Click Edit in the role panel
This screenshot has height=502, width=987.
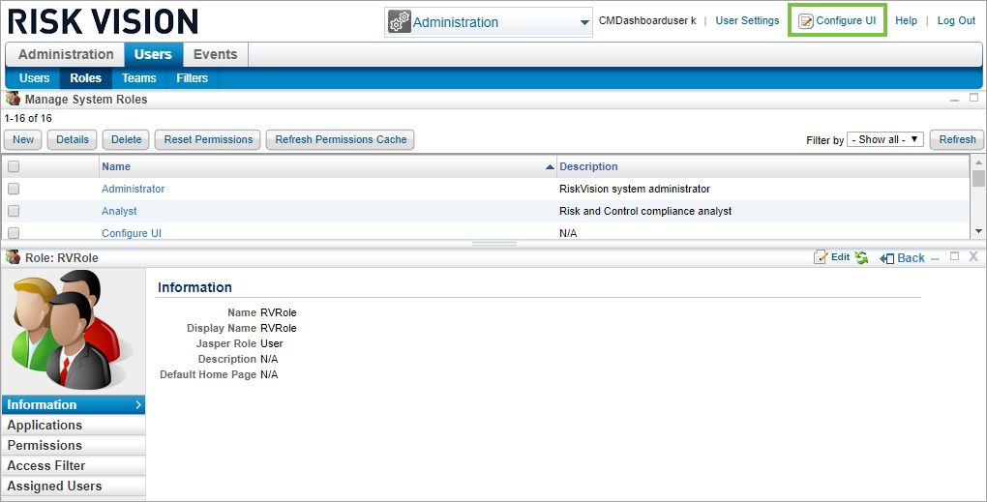(x=840, y=257)
